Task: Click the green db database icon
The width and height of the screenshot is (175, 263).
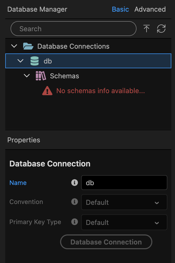Action: [35, 61]
